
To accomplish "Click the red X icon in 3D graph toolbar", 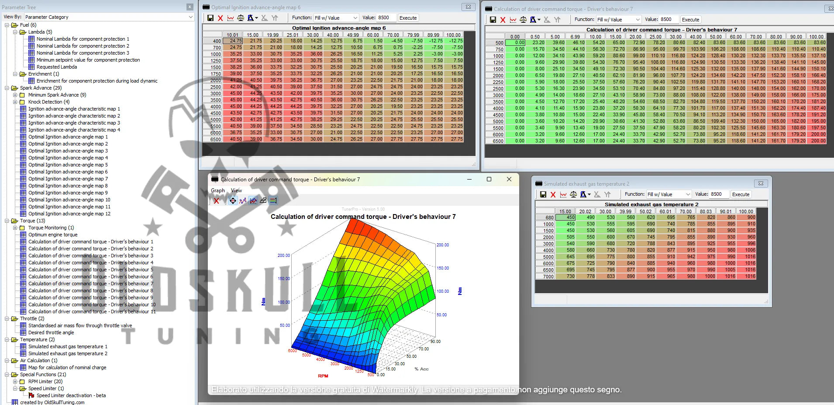I will [216, 201].
